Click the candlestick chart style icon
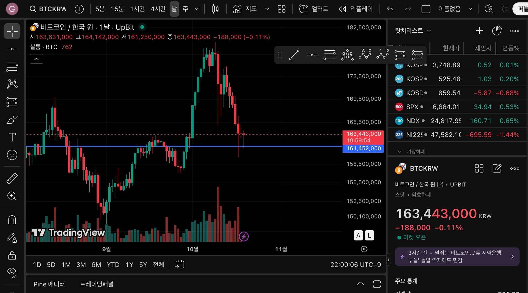The image size is (528, 293). point(215,9)
